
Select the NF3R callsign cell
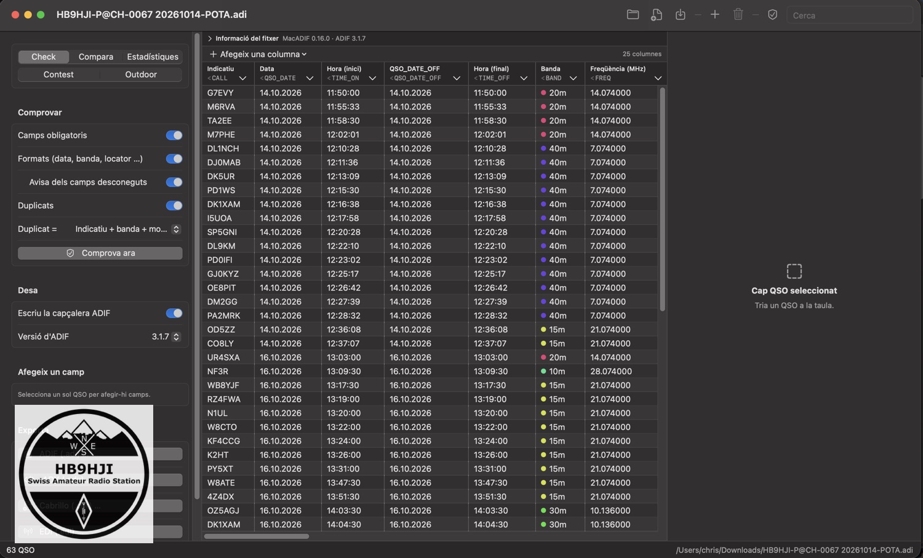(x=218, y=372)
